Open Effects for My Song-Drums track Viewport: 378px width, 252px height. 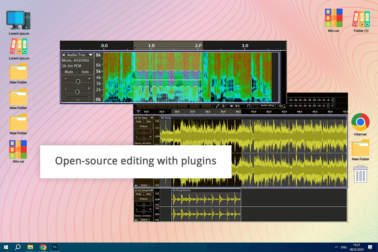pos(144,199)
